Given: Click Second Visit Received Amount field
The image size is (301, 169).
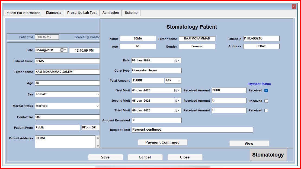Looking at the screenshot, I should (229, 101).
